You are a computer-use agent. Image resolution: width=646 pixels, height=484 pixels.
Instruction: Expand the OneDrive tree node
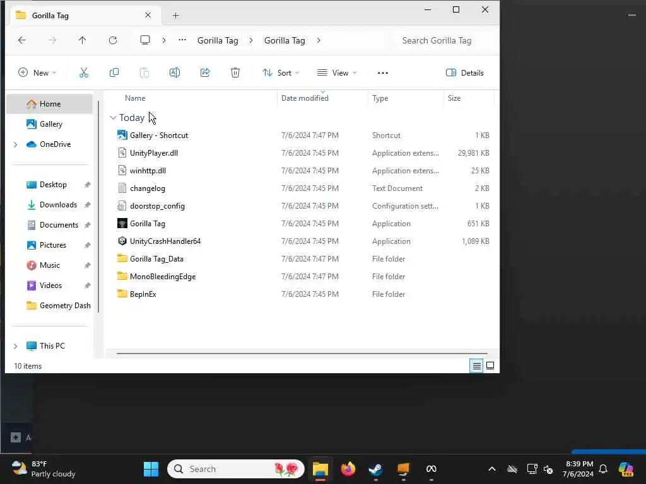coord(15,144)
